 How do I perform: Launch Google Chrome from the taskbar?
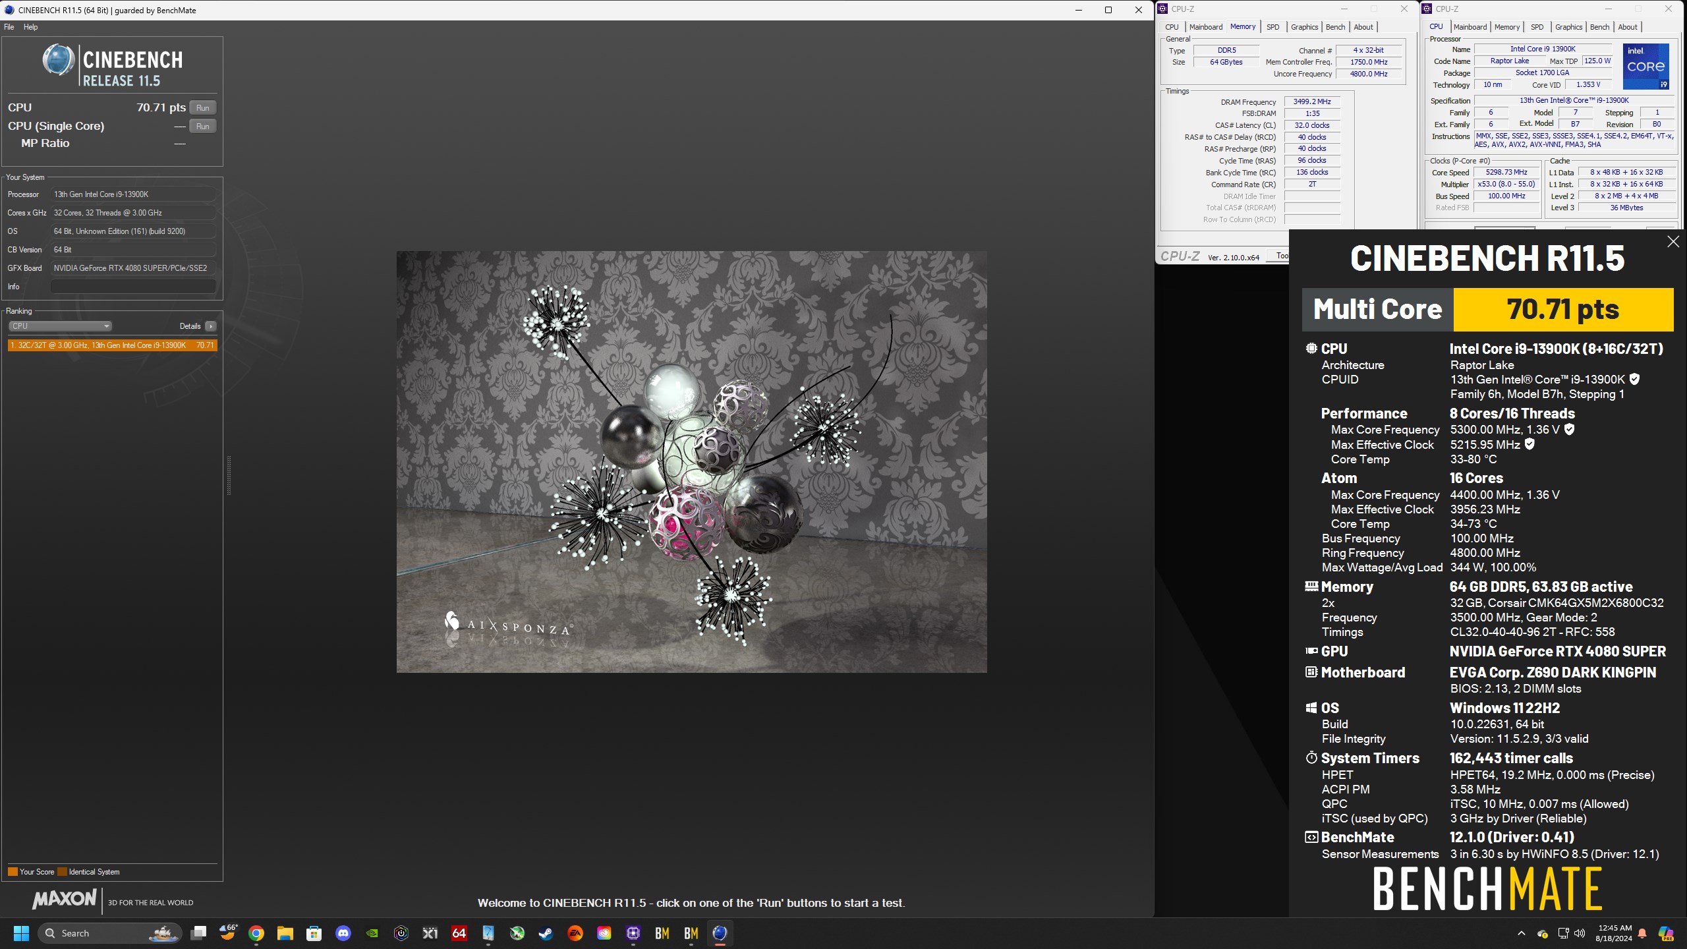[256, 933]
